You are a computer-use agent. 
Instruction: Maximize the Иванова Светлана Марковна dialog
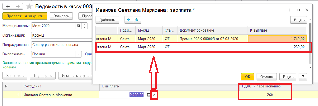[298, 10]
